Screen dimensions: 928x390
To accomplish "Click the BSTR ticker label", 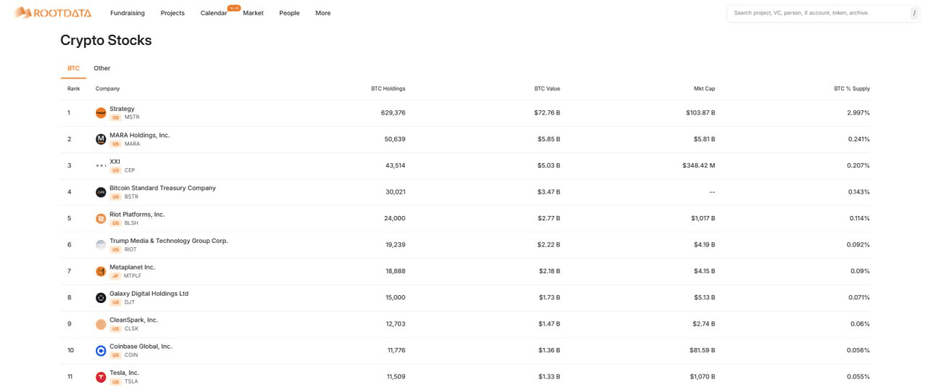I will [131, 196].
